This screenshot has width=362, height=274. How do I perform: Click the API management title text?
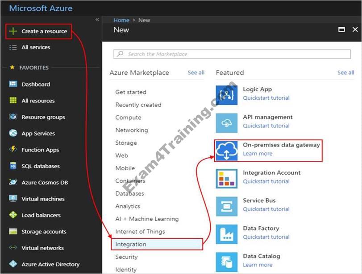point(267,117)
